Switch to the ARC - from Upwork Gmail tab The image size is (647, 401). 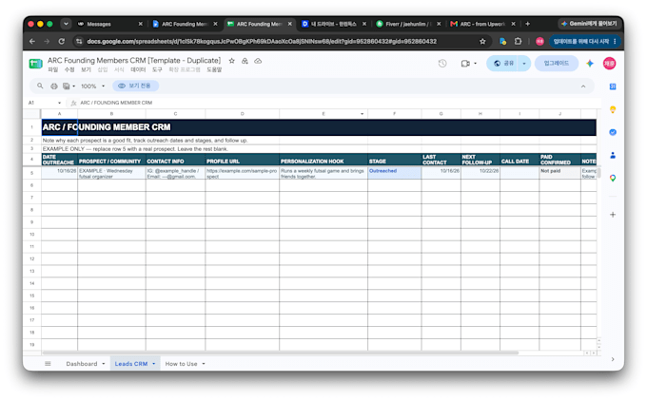(482, 24)
